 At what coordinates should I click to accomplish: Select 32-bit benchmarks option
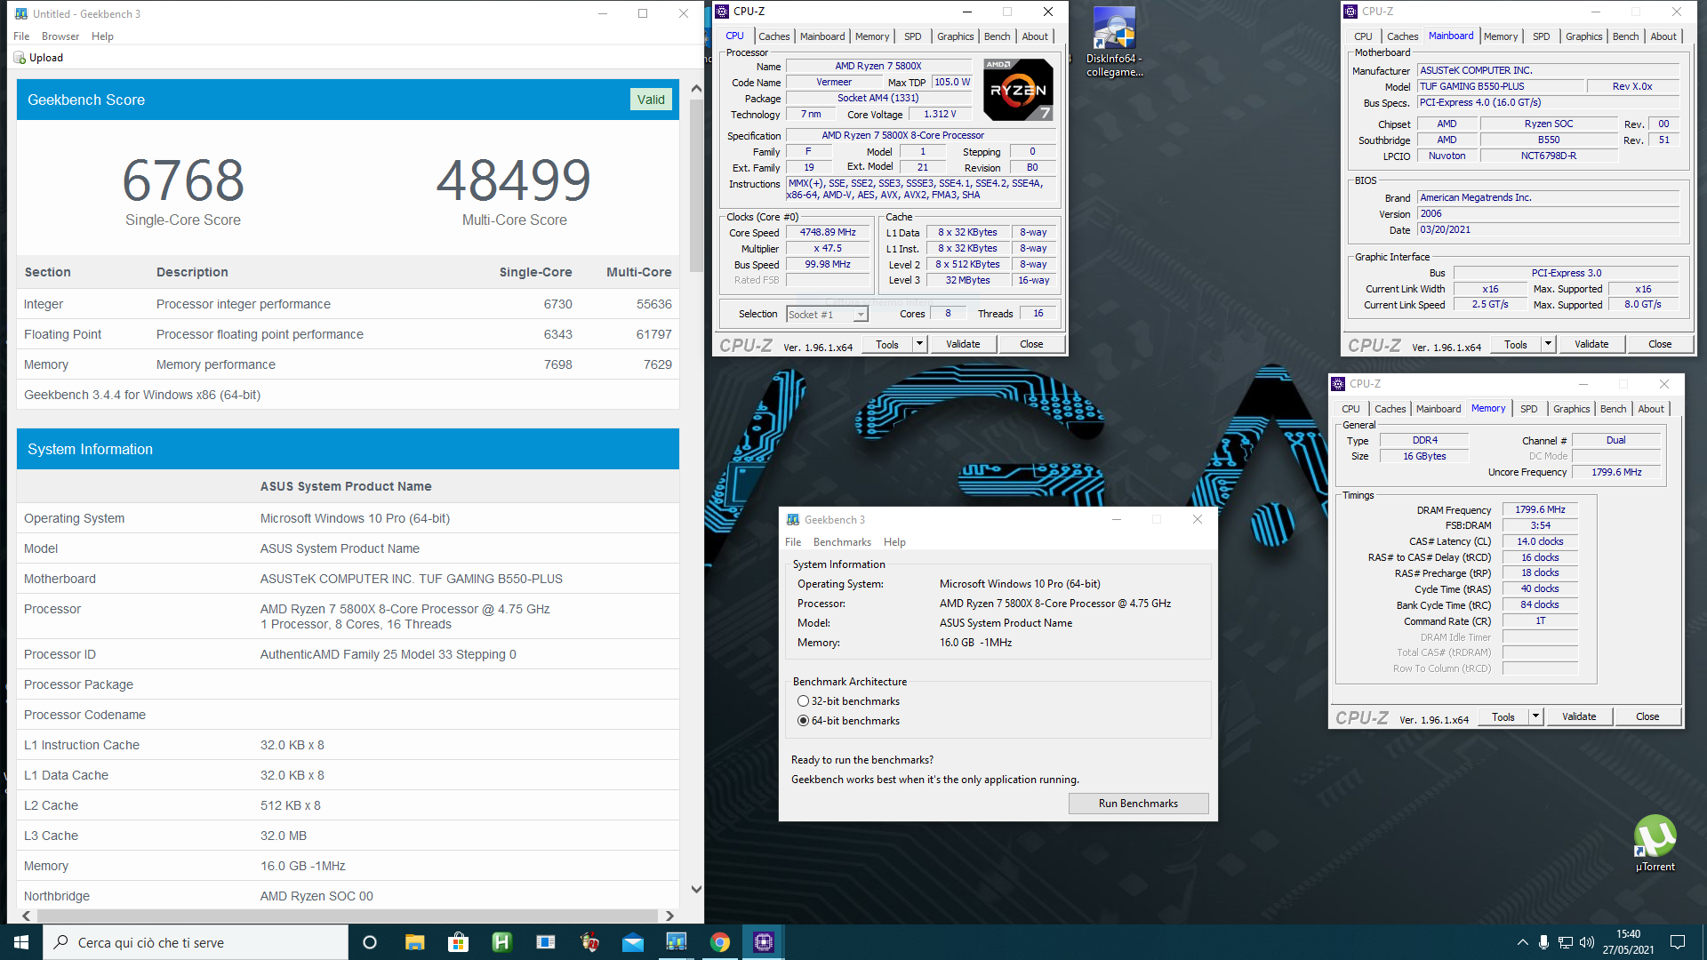tap(803, 701)
